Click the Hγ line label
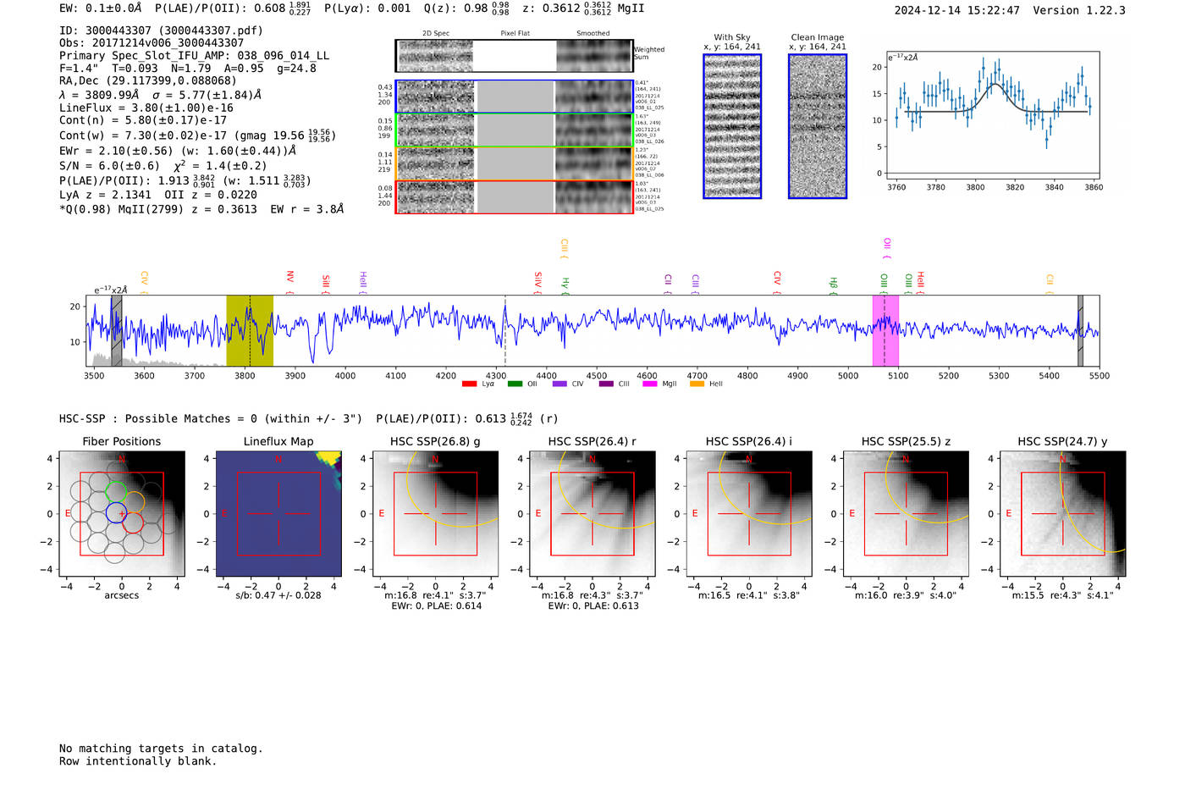1185x807 pixels. 565,286
